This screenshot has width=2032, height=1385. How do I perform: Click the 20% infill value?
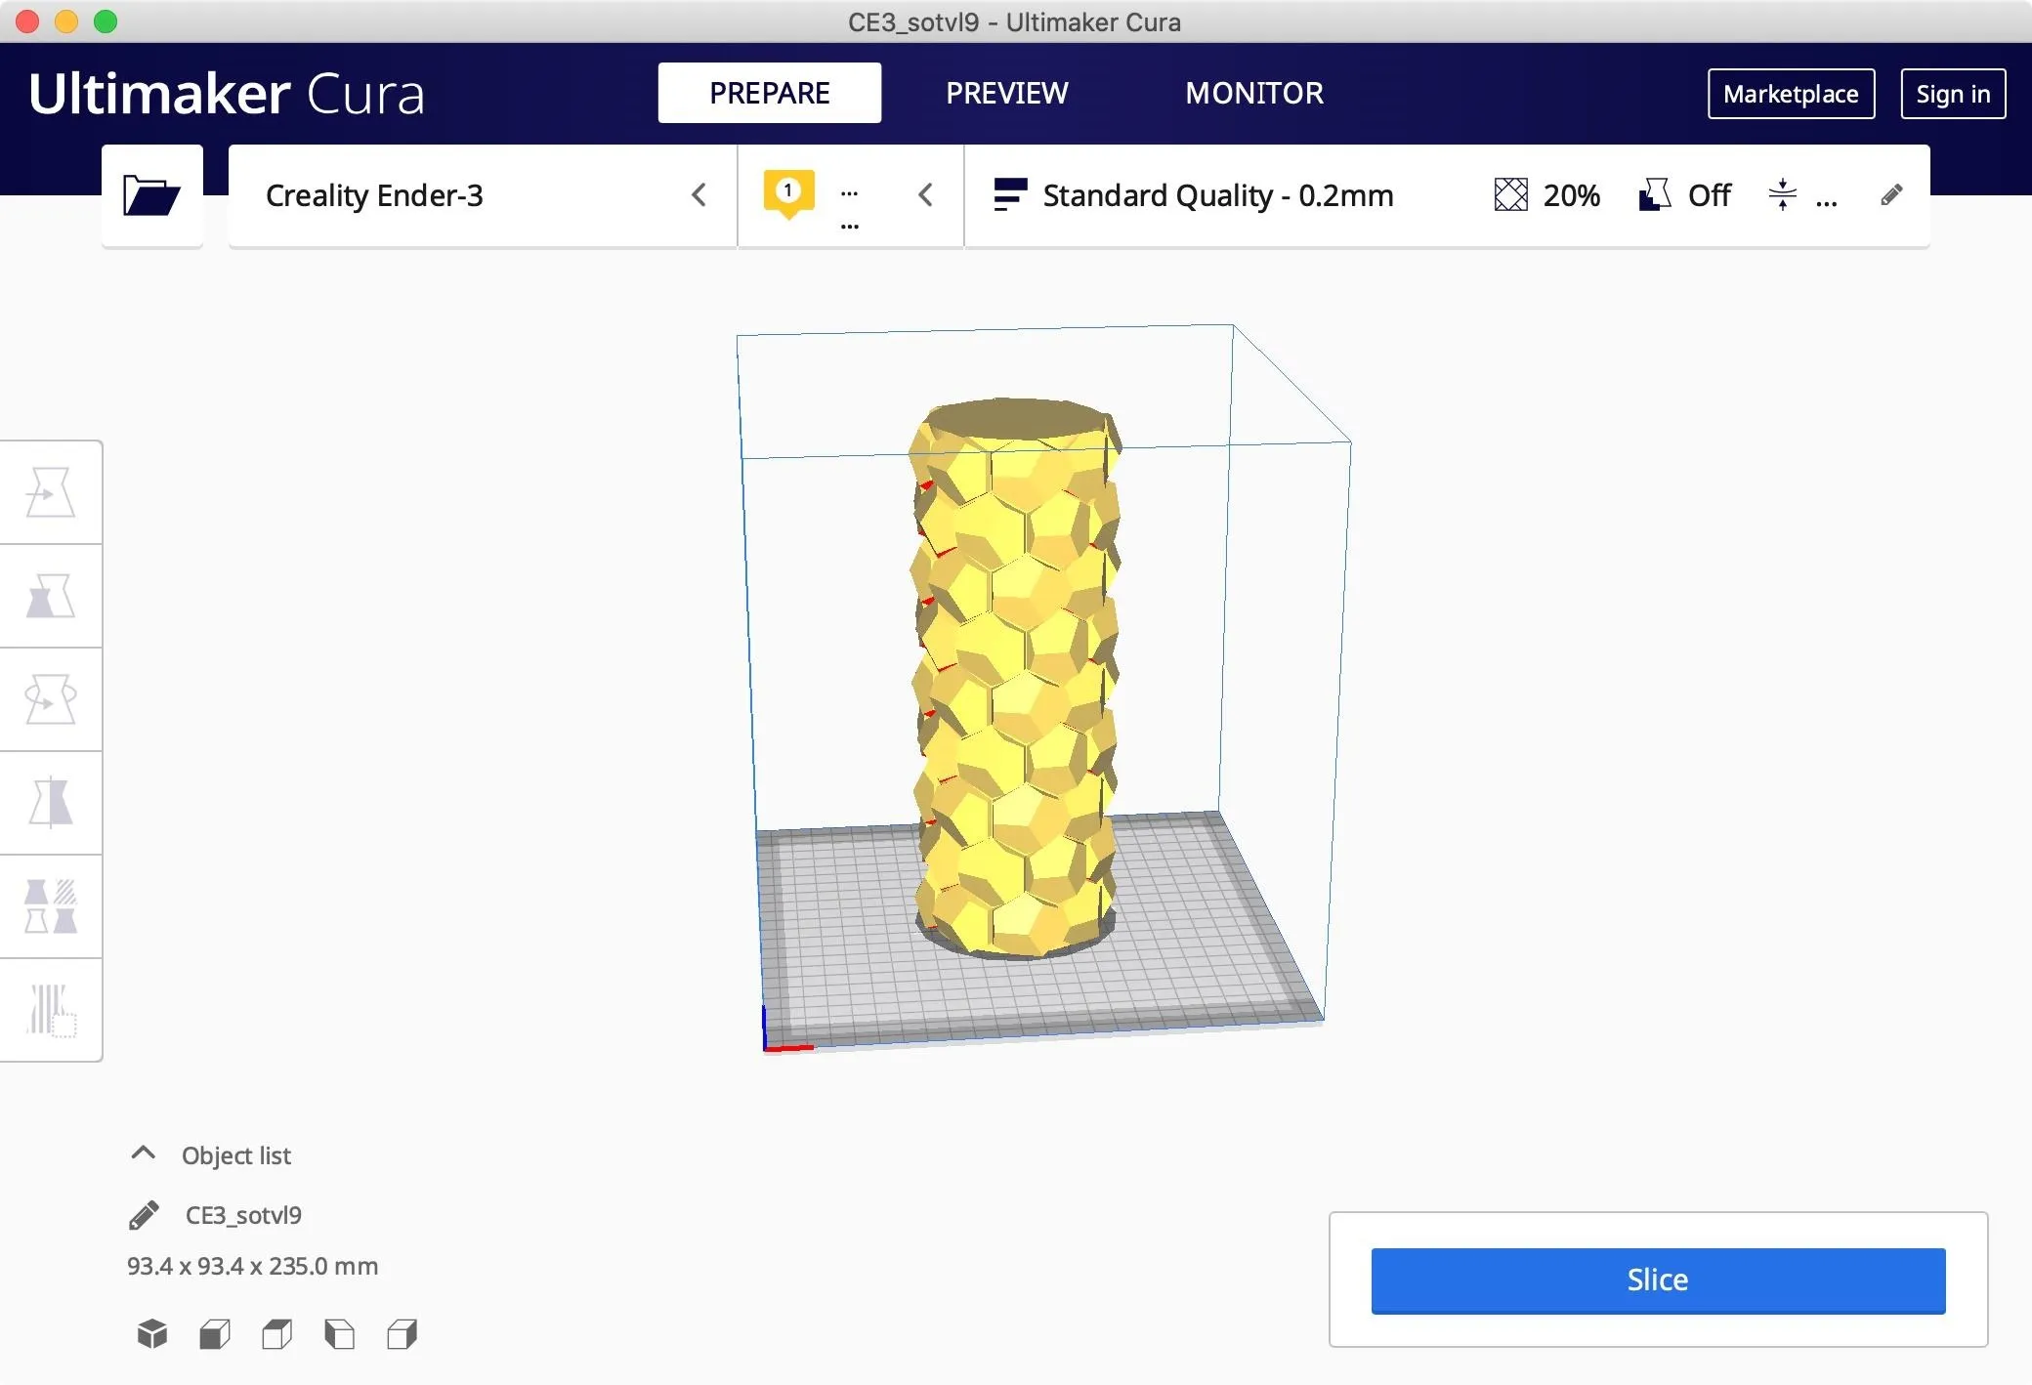tap(1572, 195)
